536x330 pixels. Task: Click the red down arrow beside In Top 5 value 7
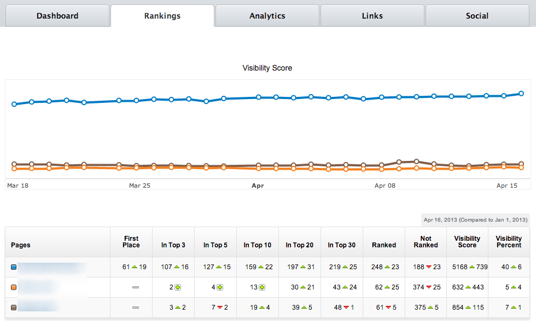pyautogui.click(x=220, y=308)
